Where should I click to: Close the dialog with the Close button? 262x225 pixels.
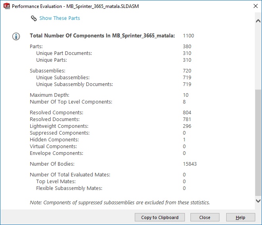pos(205,217)
